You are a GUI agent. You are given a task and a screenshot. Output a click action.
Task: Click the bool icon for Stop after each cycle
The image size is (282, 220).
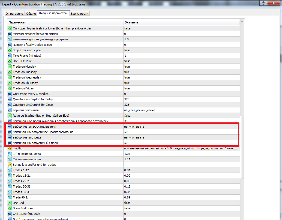coord(10,50)
